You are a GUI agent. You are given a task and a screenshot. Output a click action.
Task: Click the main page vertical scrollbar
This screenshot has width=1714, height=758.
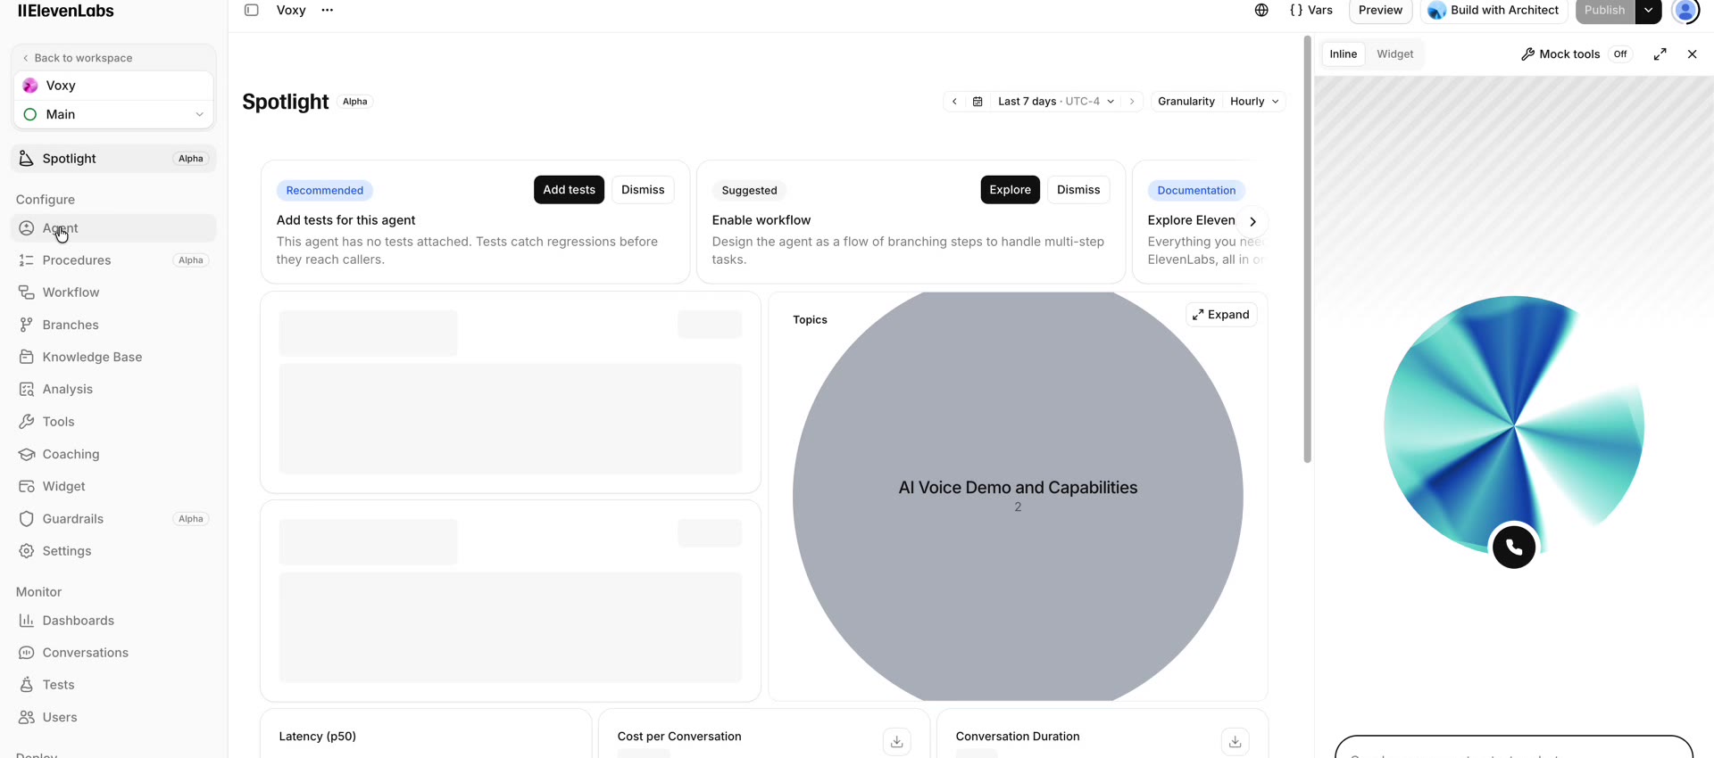[1307, 250]
